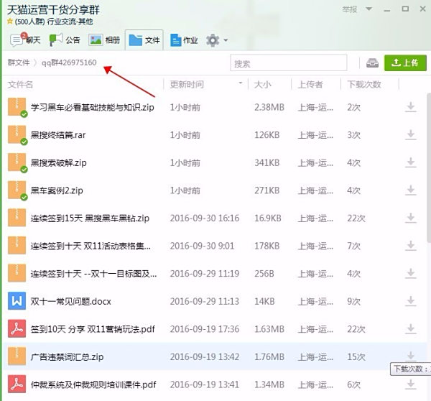Click the 群文件 breadcrumb link
The width and height of the screenshot is (431, 401).
coord(19,63)
